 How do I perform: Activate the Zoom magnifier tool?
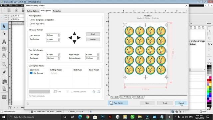click(x=4, y=64)
